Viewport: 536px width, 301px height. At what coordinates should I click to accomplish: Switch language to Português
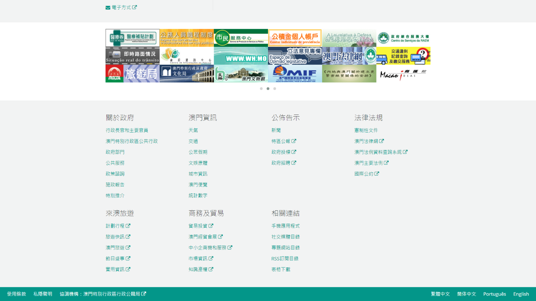[x=495, y=294]
